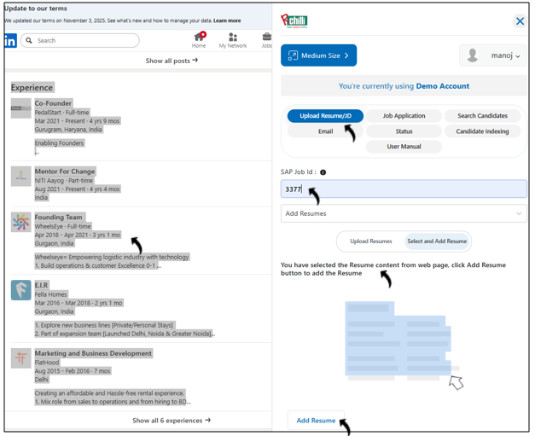Click the SAP Job Id info icon
Screen dimensions: 535x436
click(x=323, y=172)
